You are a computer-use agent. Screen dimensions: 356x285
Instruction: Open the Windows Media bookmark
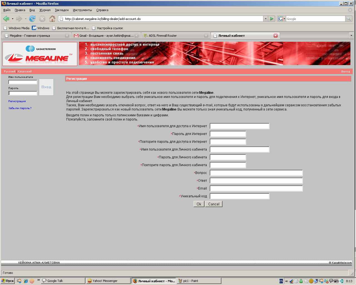point(16,28)
